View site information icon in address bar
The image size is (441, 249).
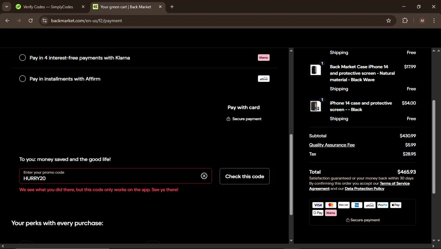pos(44,21)
